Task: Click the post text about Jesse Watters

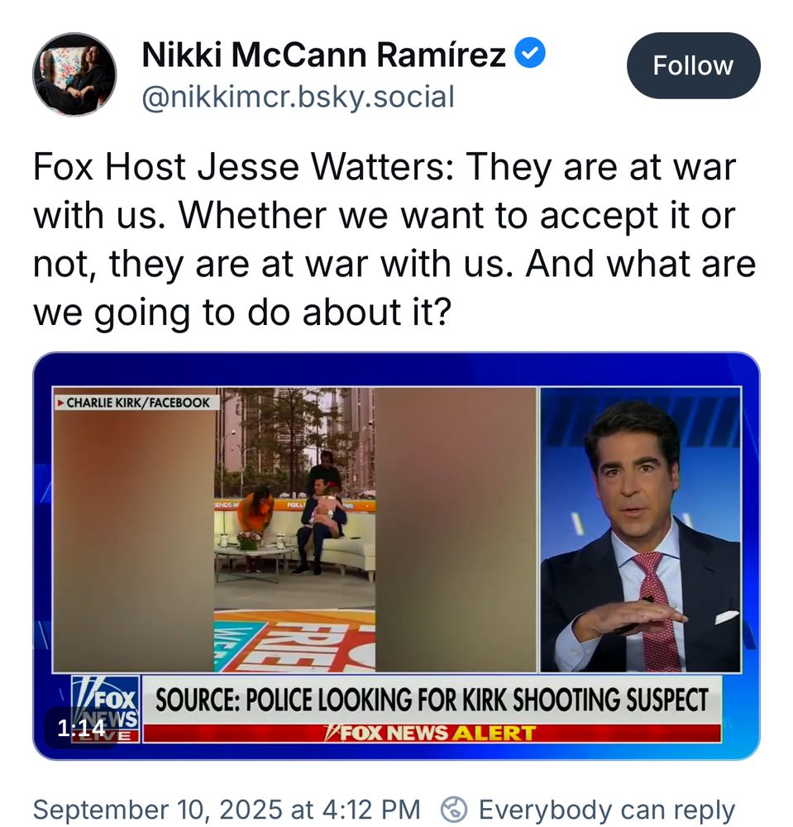Action: tap(394, 240)
